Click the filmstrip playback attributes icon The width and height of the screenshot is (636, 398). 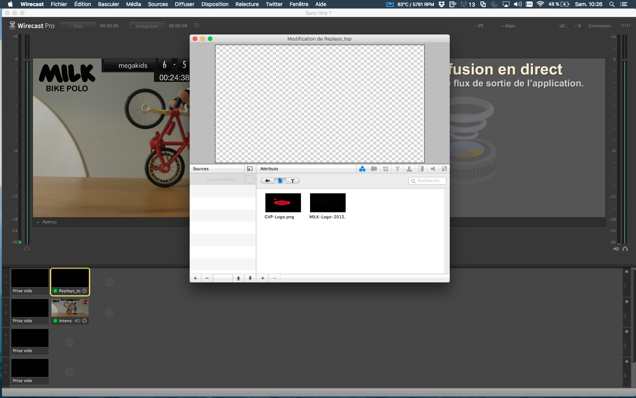[444, 169]
